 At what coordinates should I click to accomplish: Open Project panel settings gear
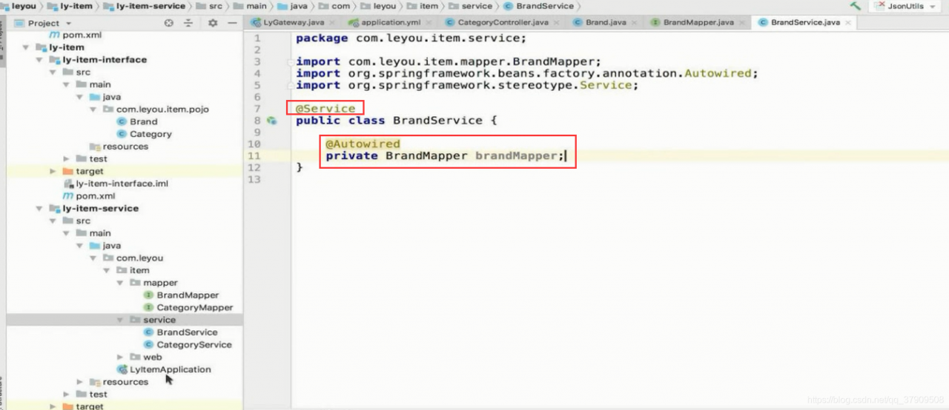[213, 23]
